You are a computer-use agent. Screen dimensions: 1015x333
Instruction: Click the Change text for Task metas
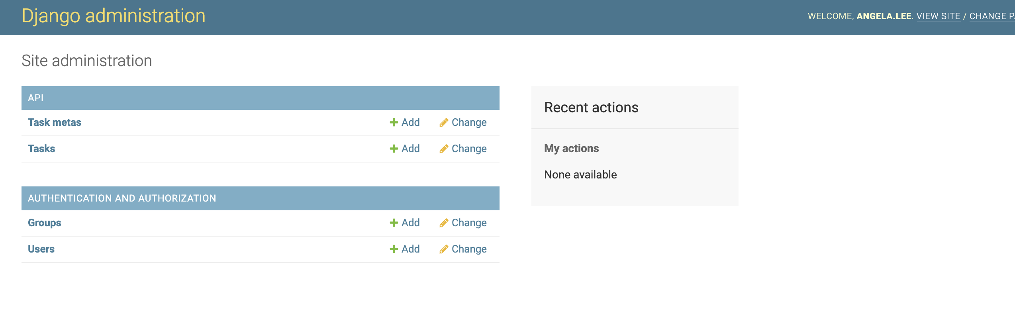pos(469,122)
